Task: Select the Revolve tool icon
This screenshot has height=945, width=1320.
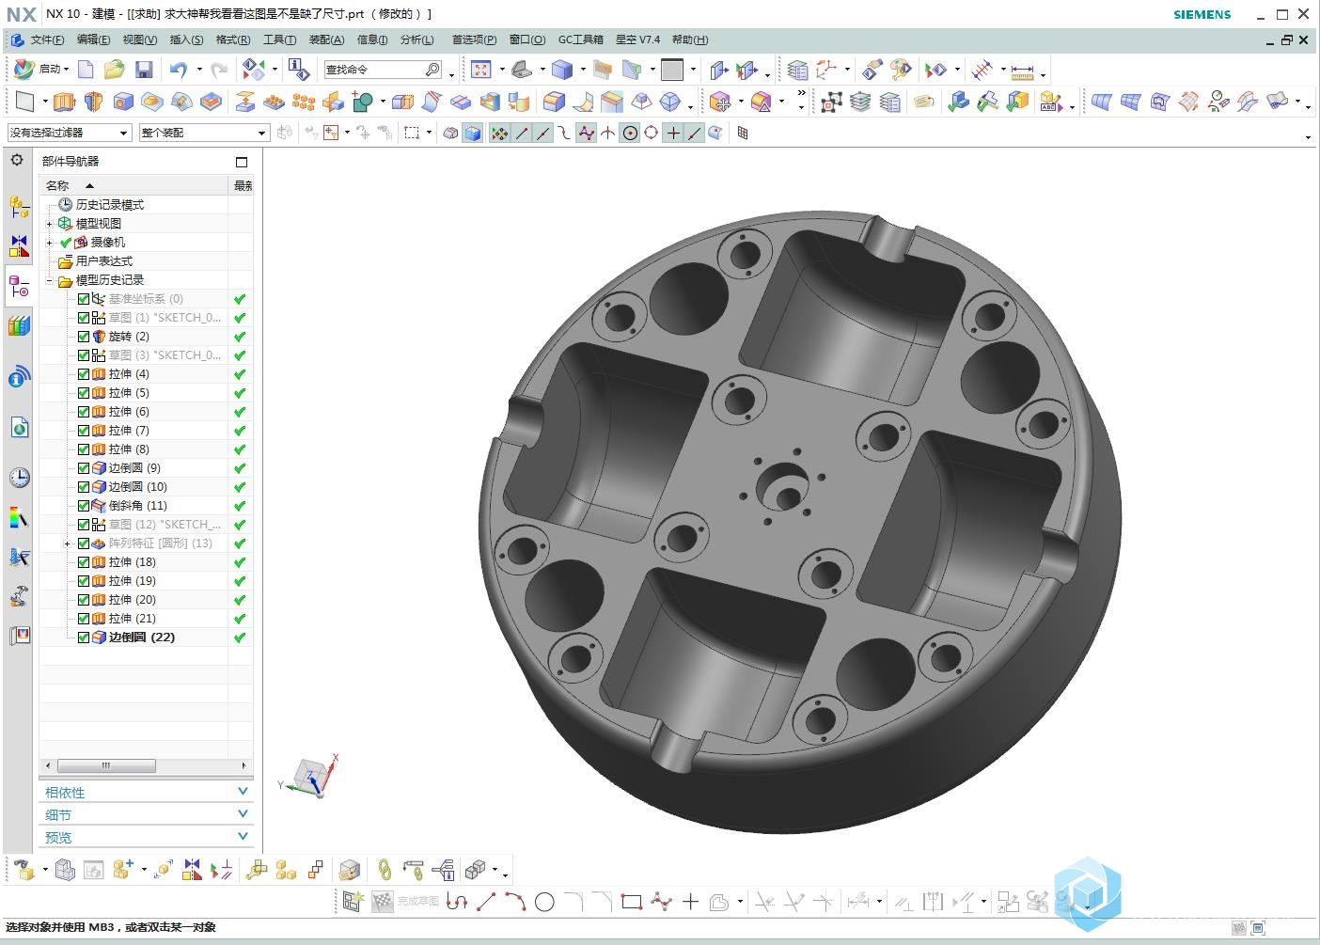Action: pos(93,102)
